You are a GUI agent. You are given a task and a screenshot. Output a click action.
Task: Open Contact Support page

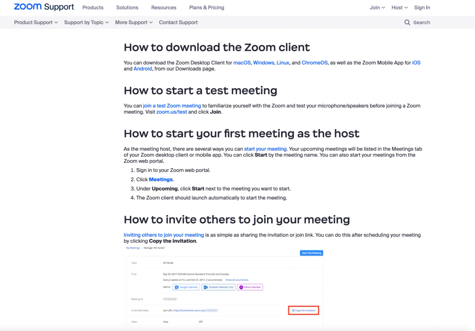[x=178, y=22]
